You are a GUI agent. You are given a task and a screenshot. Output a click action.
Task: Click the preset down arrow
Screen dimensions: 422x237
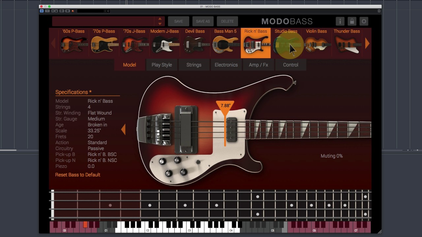coord(160,24)
